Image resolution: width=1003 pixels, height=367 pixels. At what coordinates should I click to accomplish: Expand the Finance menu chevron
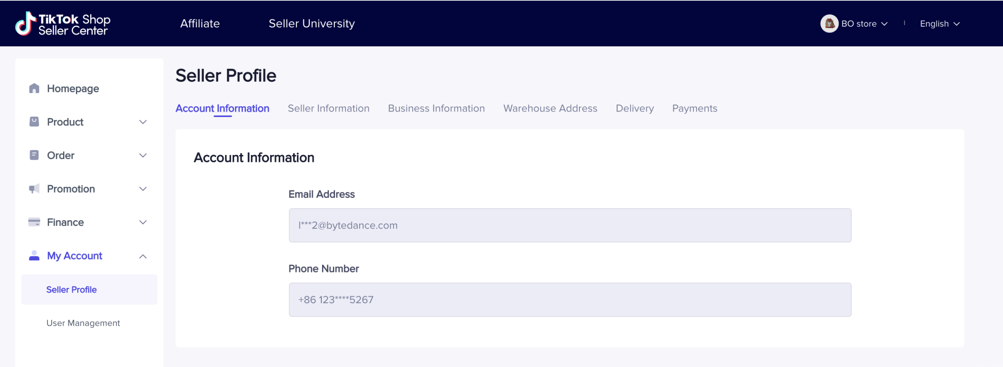pos(143,222)
